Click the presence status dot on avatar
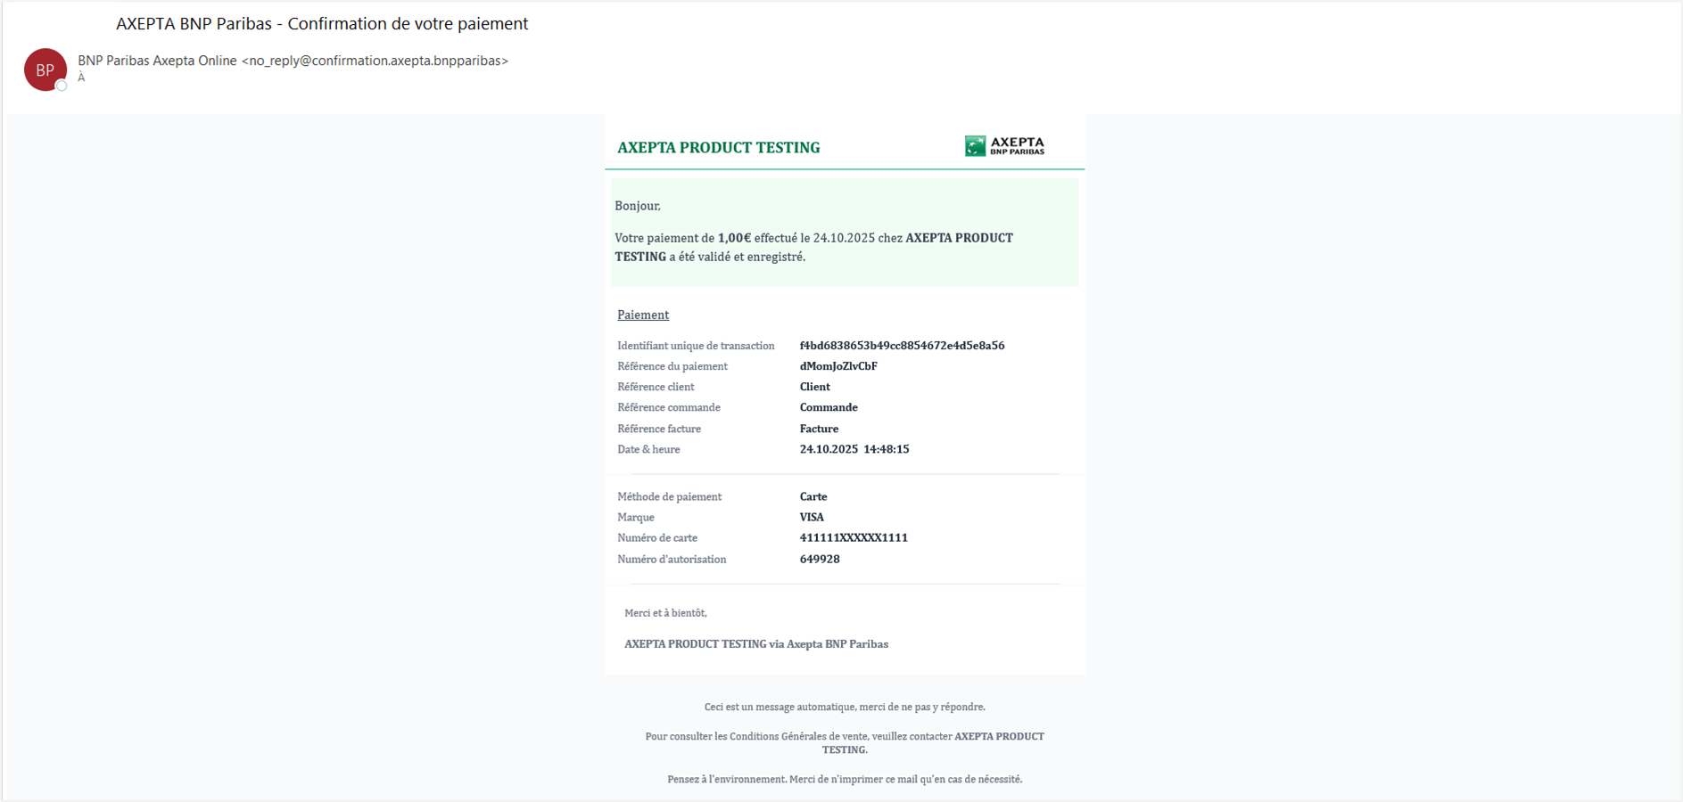Screen dimensions: 1683x802 point(62,86)
